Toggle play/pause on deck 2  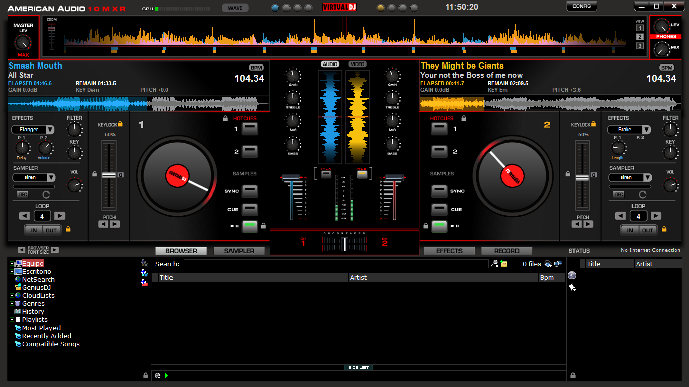[x=439, y=226]
